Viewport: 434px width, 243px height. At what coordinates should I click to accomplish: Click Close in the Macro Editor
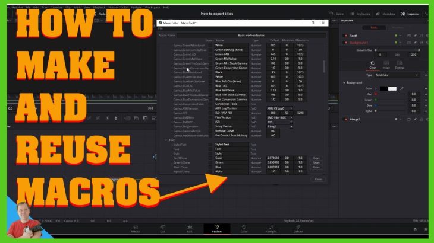(x=318, y=179)
